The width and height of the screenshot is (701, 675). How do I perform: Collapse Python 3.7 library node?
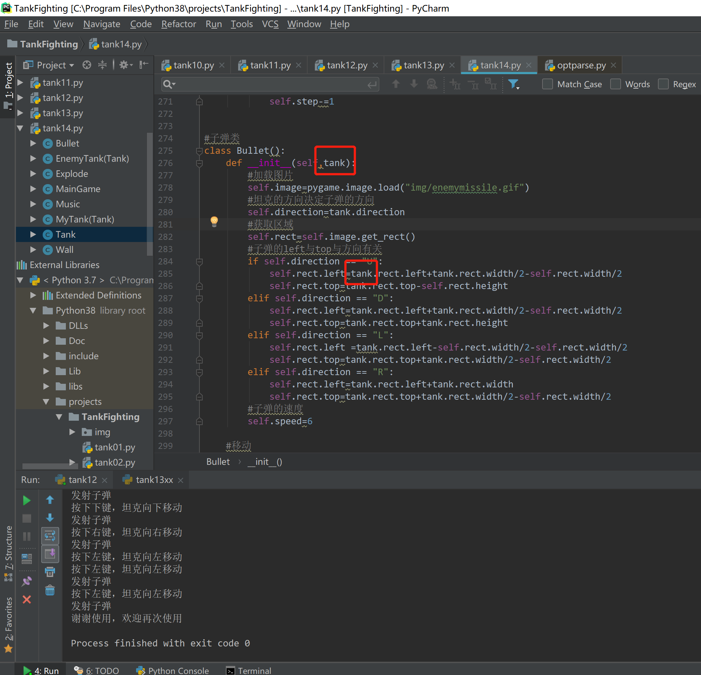pyautogui.click(x=21, y=280)
